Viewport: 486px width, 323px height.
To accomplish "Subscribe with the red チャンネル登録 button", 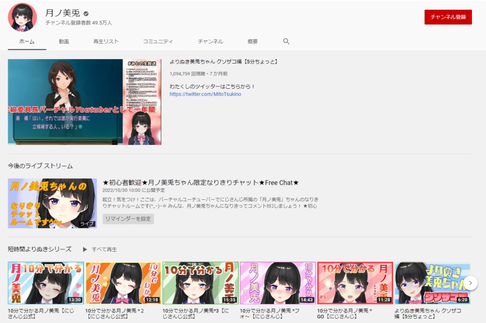I will click(x=448, y=17).
